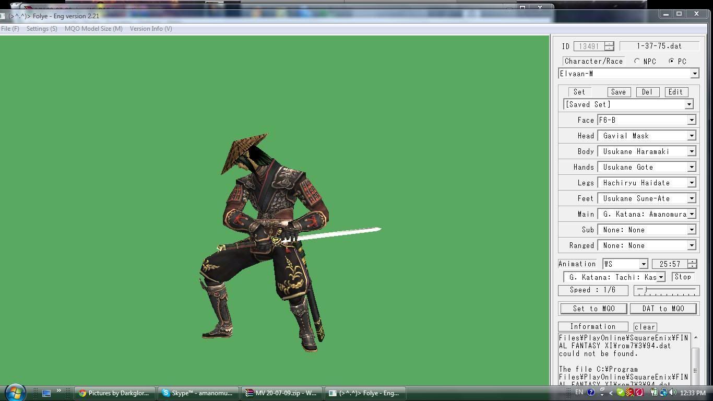Viewport: 713px width, 401px height.
Task: Click the Character/Race label
Action: (x=593, y=61)
